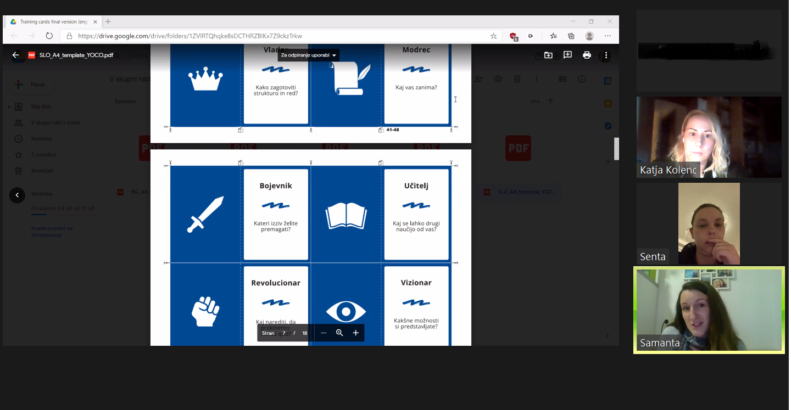Screen dimensions: 791x410
Task: Select the blacked-out top video tile
Action: 709,50
